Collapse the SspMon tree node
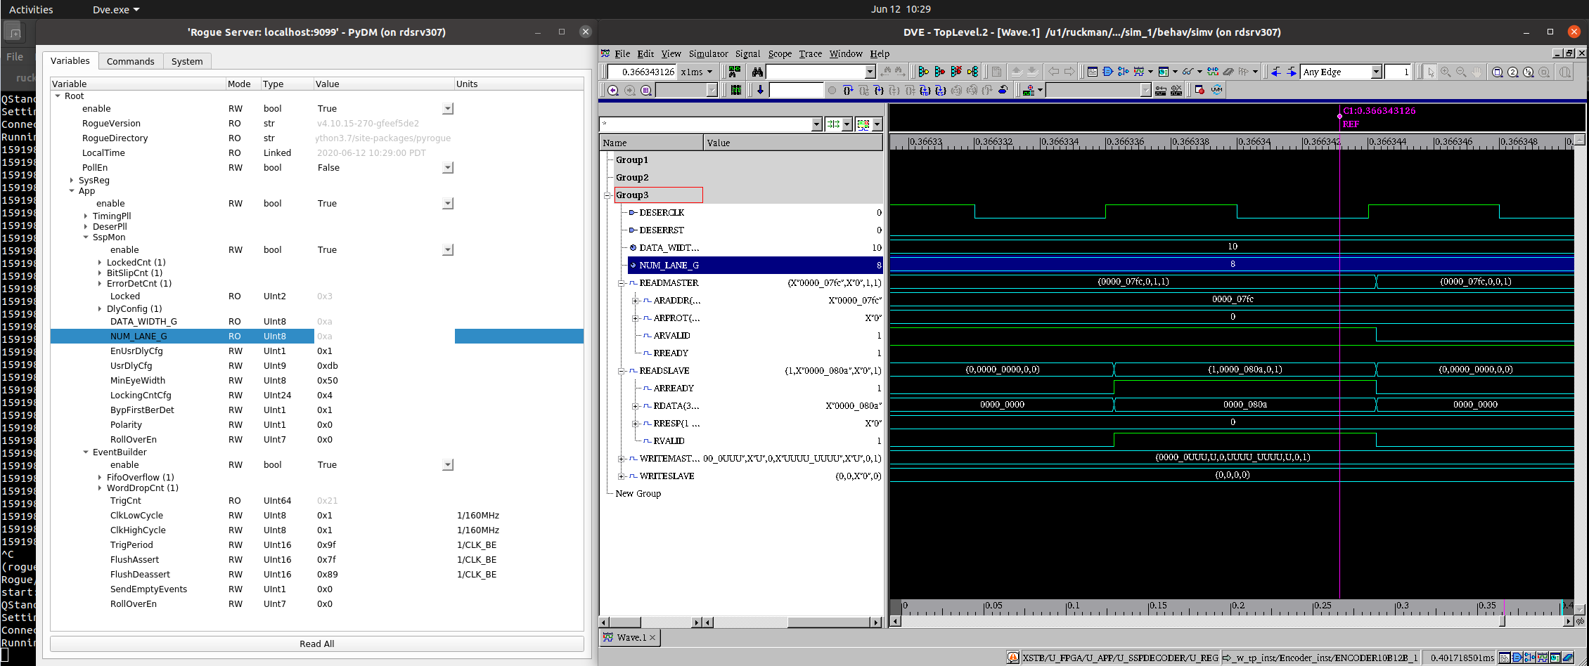The image size is (1589, 666). pyautogui.click(x=86, y=237)
